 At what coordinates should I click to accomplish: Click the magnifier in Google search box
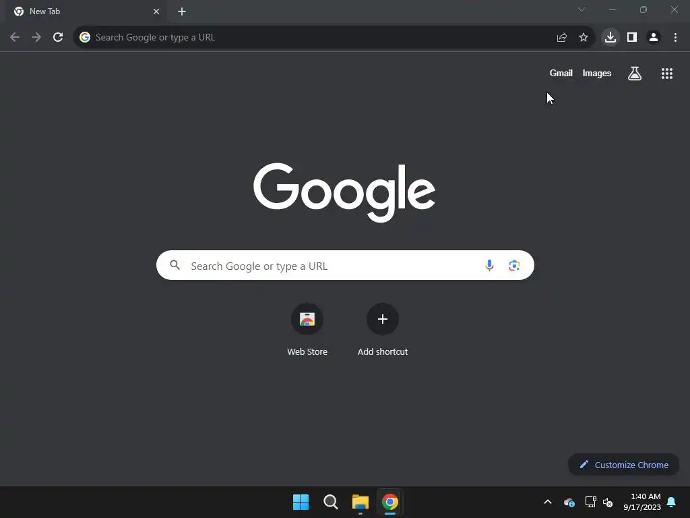coord(175,265)
